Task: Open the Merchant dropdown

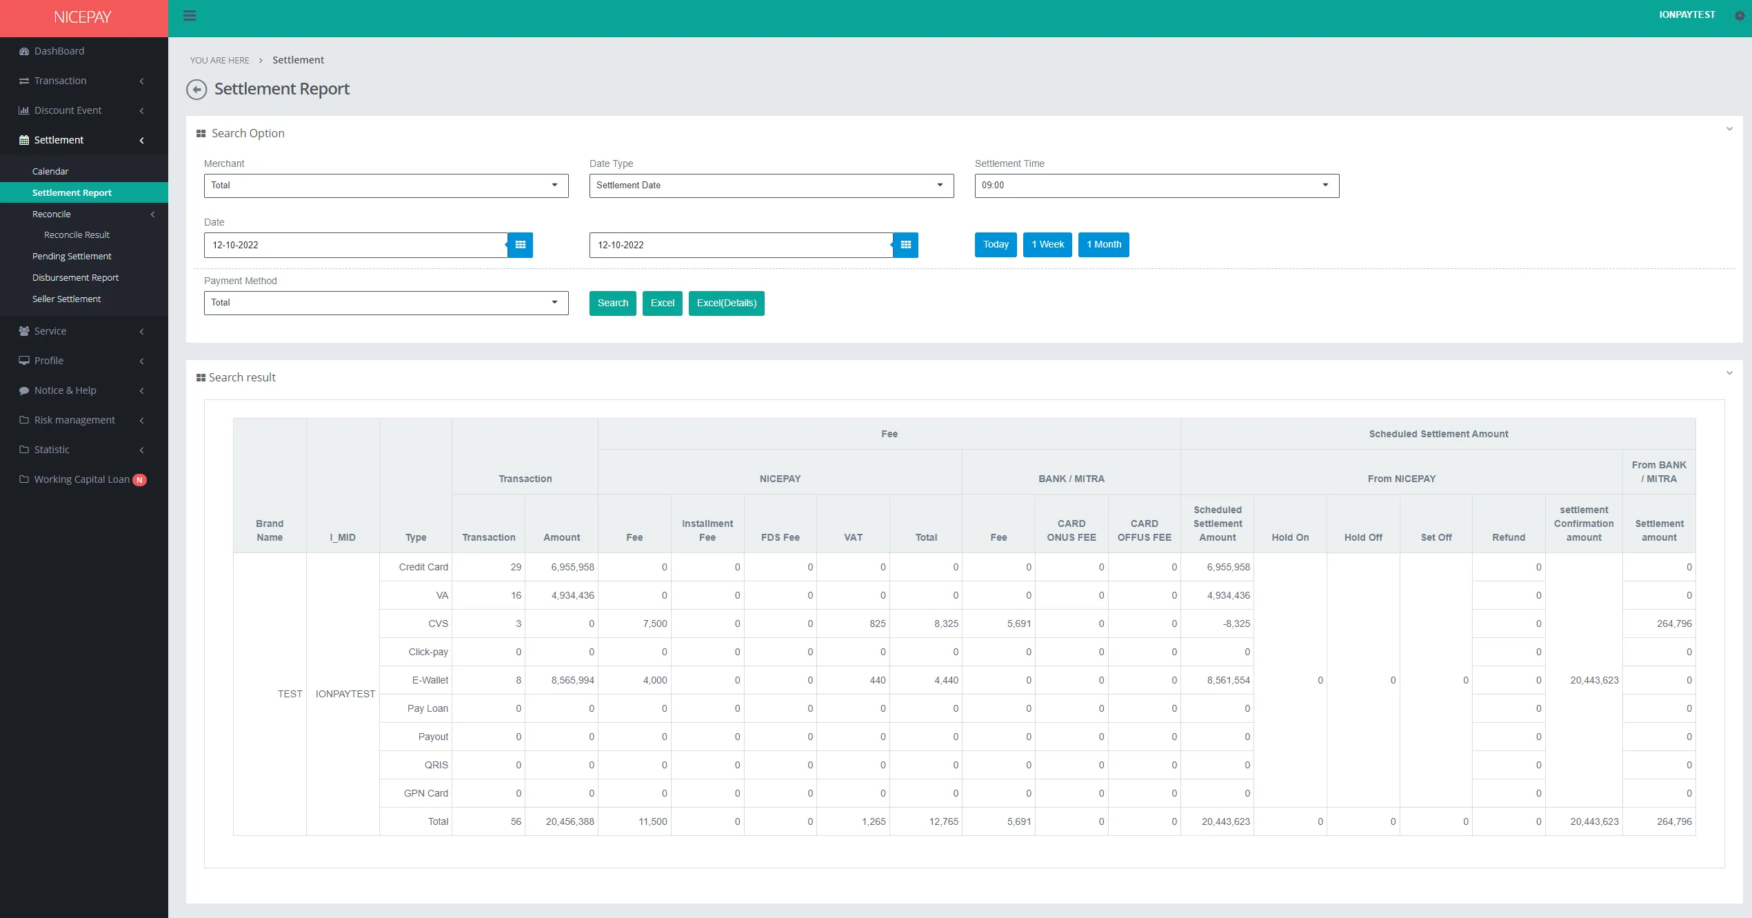Action: (x=386, y=186)
